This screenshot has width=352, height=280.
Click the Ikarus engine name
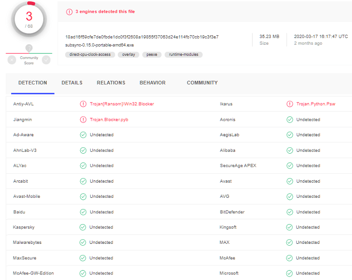click(x=226, y=104)
